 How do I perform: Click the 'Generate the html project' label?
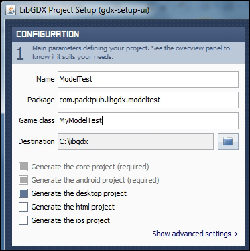(73, 207)
